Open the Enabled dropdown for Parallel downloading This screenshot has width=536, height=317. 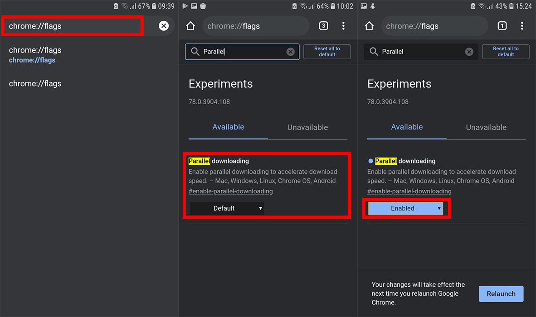[x=405, y=208]
